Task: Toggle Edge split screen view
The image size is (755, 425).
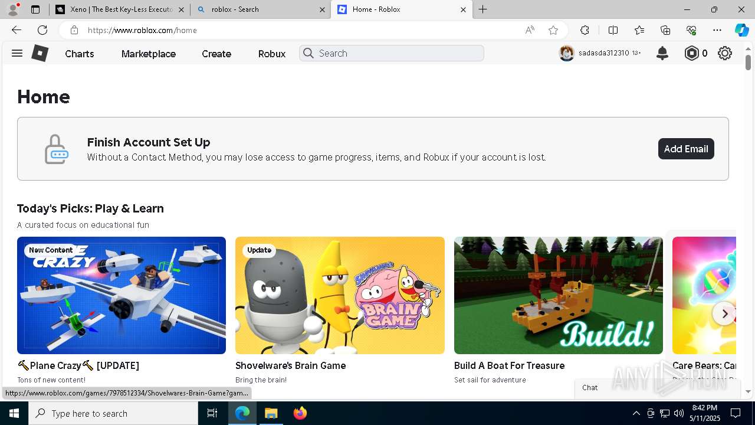Action: coord(613,30)
